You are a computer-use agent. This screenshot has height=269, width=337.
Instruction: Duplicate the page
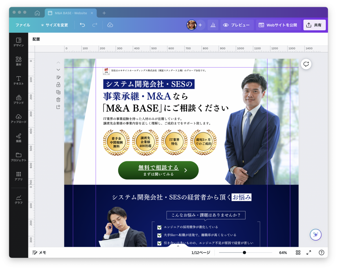pyautogui.click(x=58, y=92)
